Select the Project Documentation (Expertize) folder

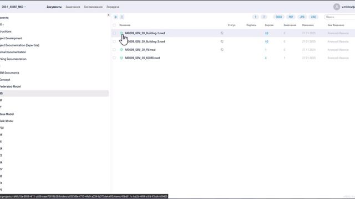(19, 45)
